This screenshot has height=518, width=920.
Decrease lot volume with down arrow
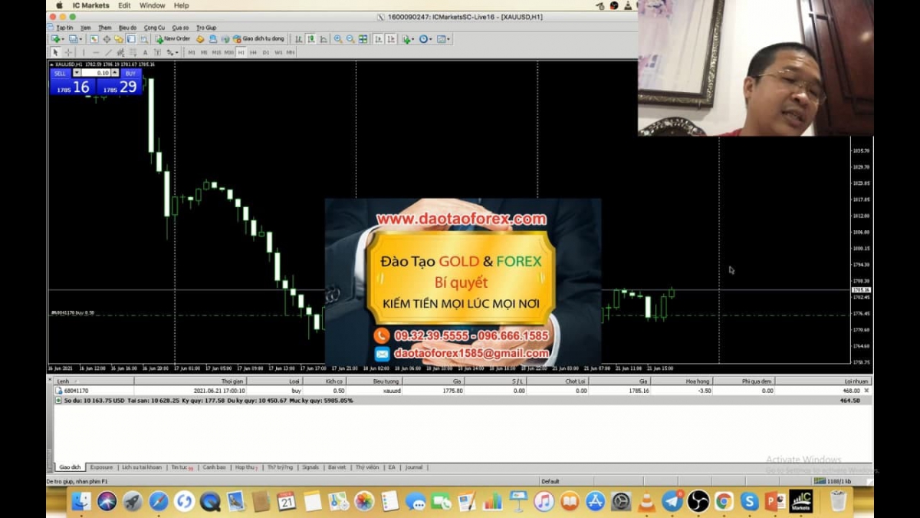(77, 73)
